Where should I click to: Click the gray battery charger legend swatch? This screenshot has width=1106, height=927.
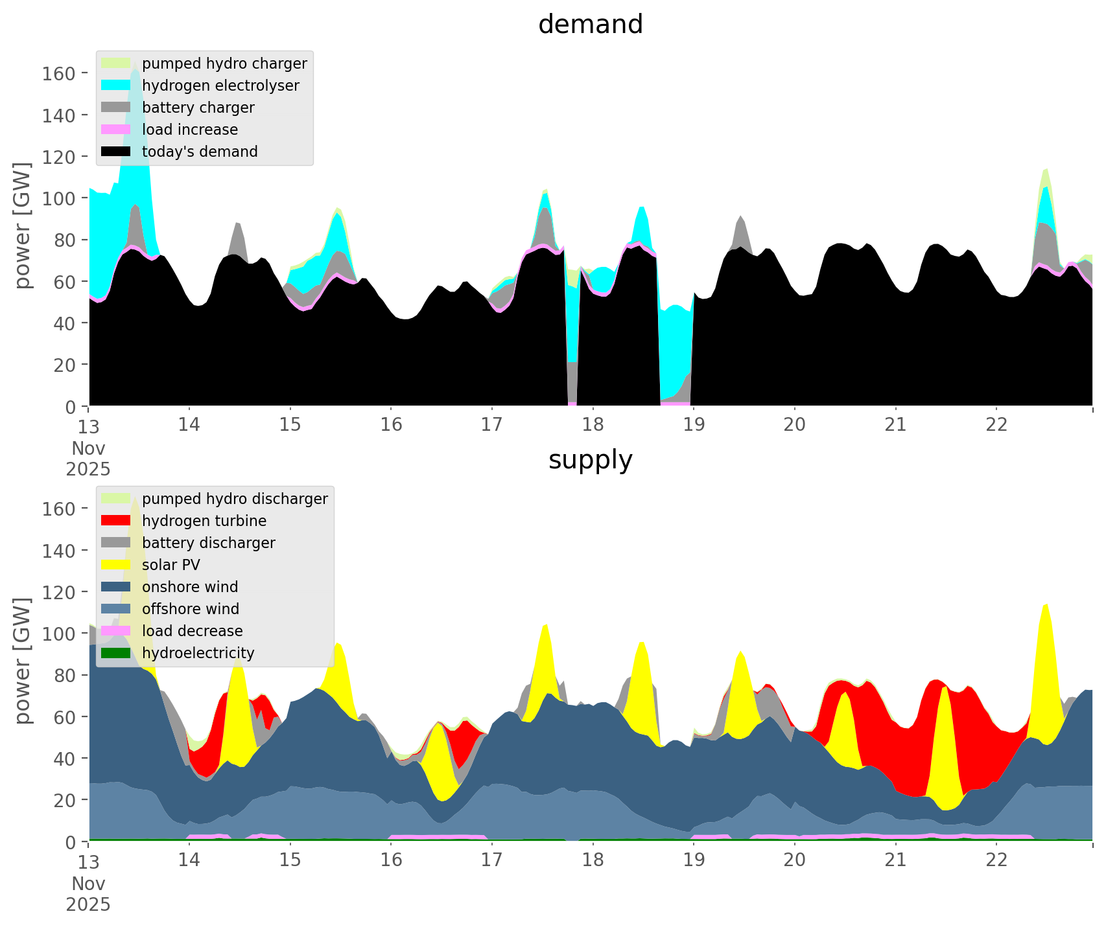[116, 108]
